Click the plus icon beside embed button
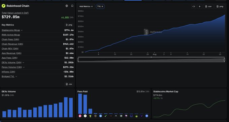The width and height of the screenshot is (229, 122). 199,6
